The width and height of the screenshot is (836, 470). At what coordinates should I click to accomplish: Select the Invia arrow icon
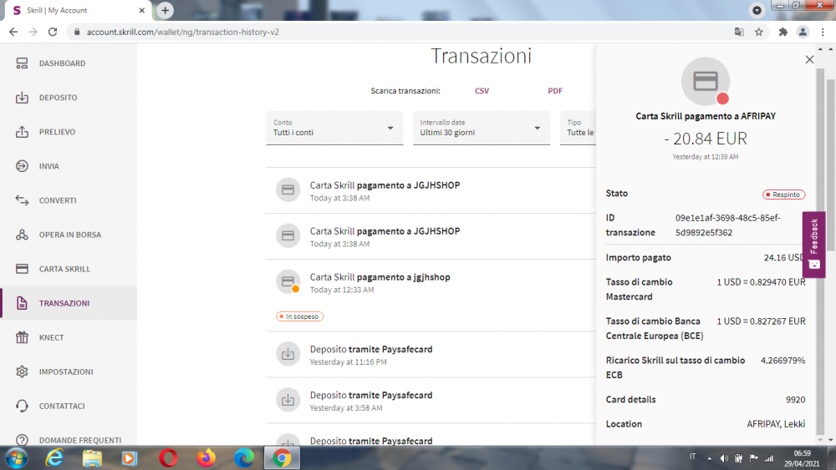point(22,166)
